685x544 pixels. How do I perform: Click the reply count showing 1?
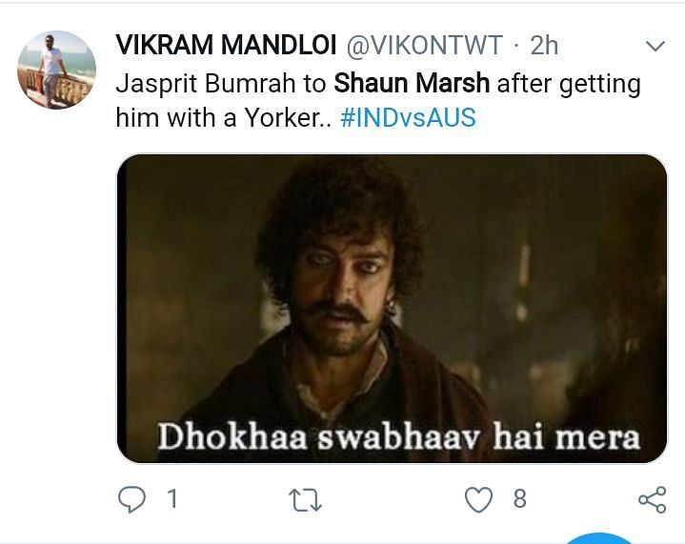pos(172,498)
